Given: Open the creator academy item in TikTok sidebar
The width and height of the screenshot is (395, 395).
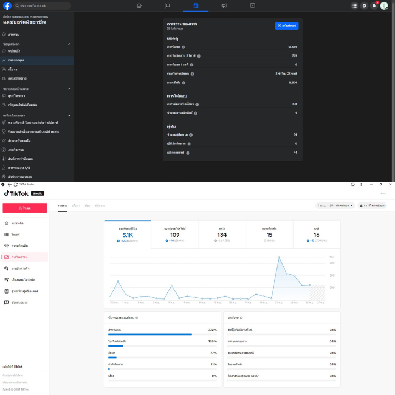Looking at the screenshot, I should coord(25,291).
